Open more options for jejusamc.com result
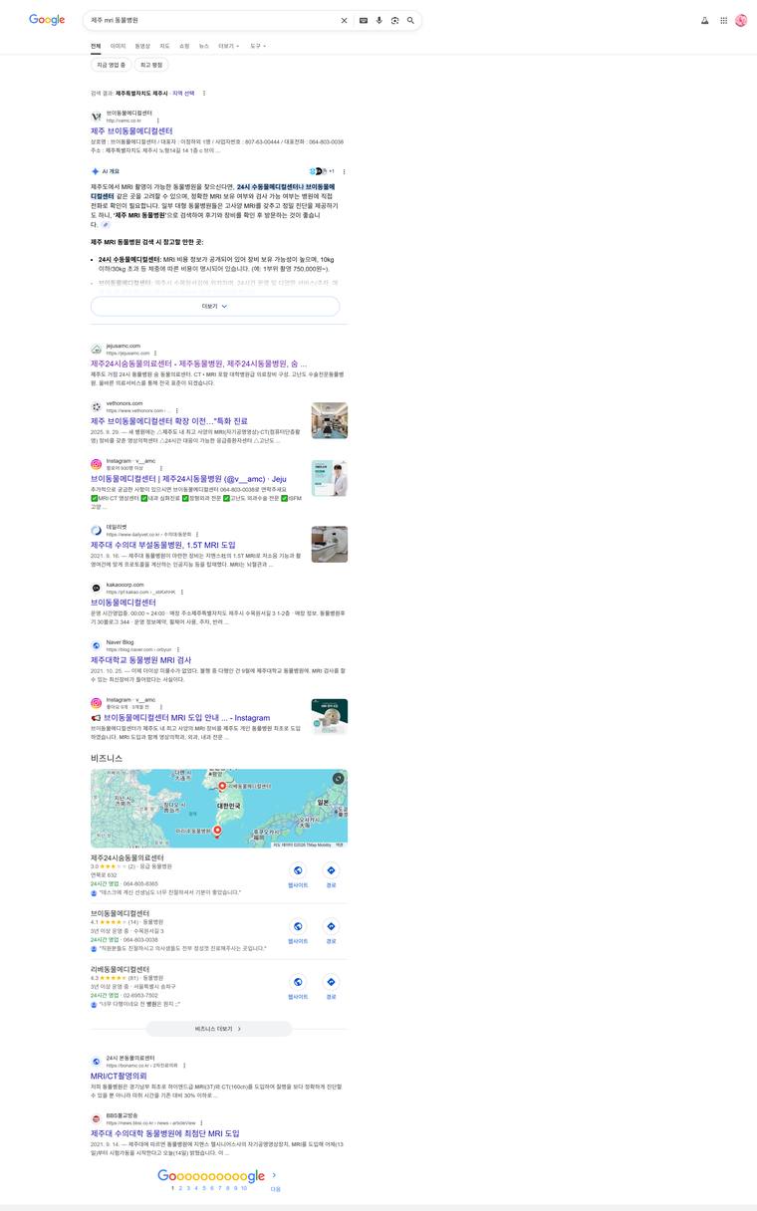The image size is (757, 1211). 155,354
